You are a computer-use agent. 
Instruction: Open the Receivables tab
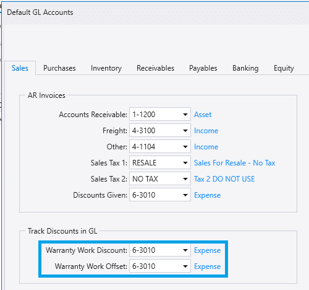click(155, 68)
